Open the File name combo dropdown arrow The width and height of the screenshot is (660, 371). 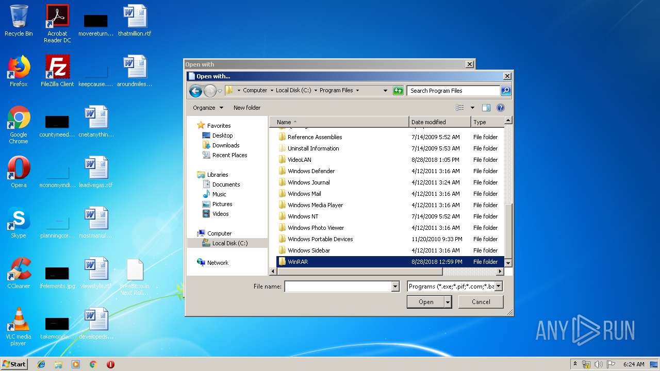pos(395,286)
